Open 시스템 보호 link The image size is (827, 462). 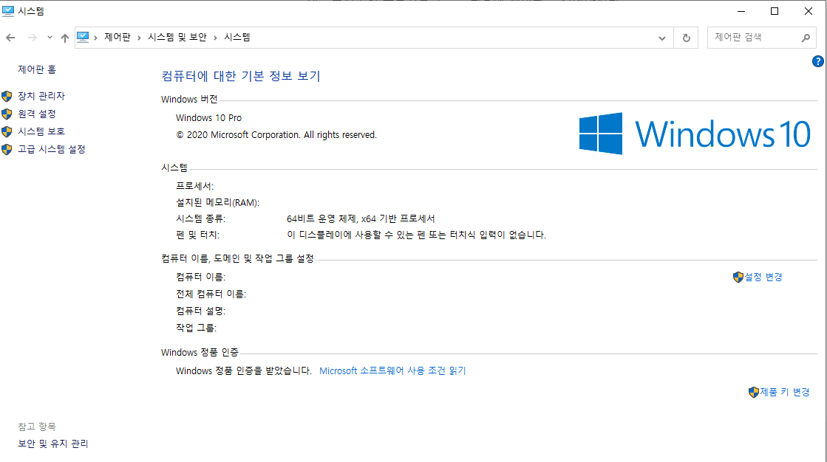[x=41, y=131]
